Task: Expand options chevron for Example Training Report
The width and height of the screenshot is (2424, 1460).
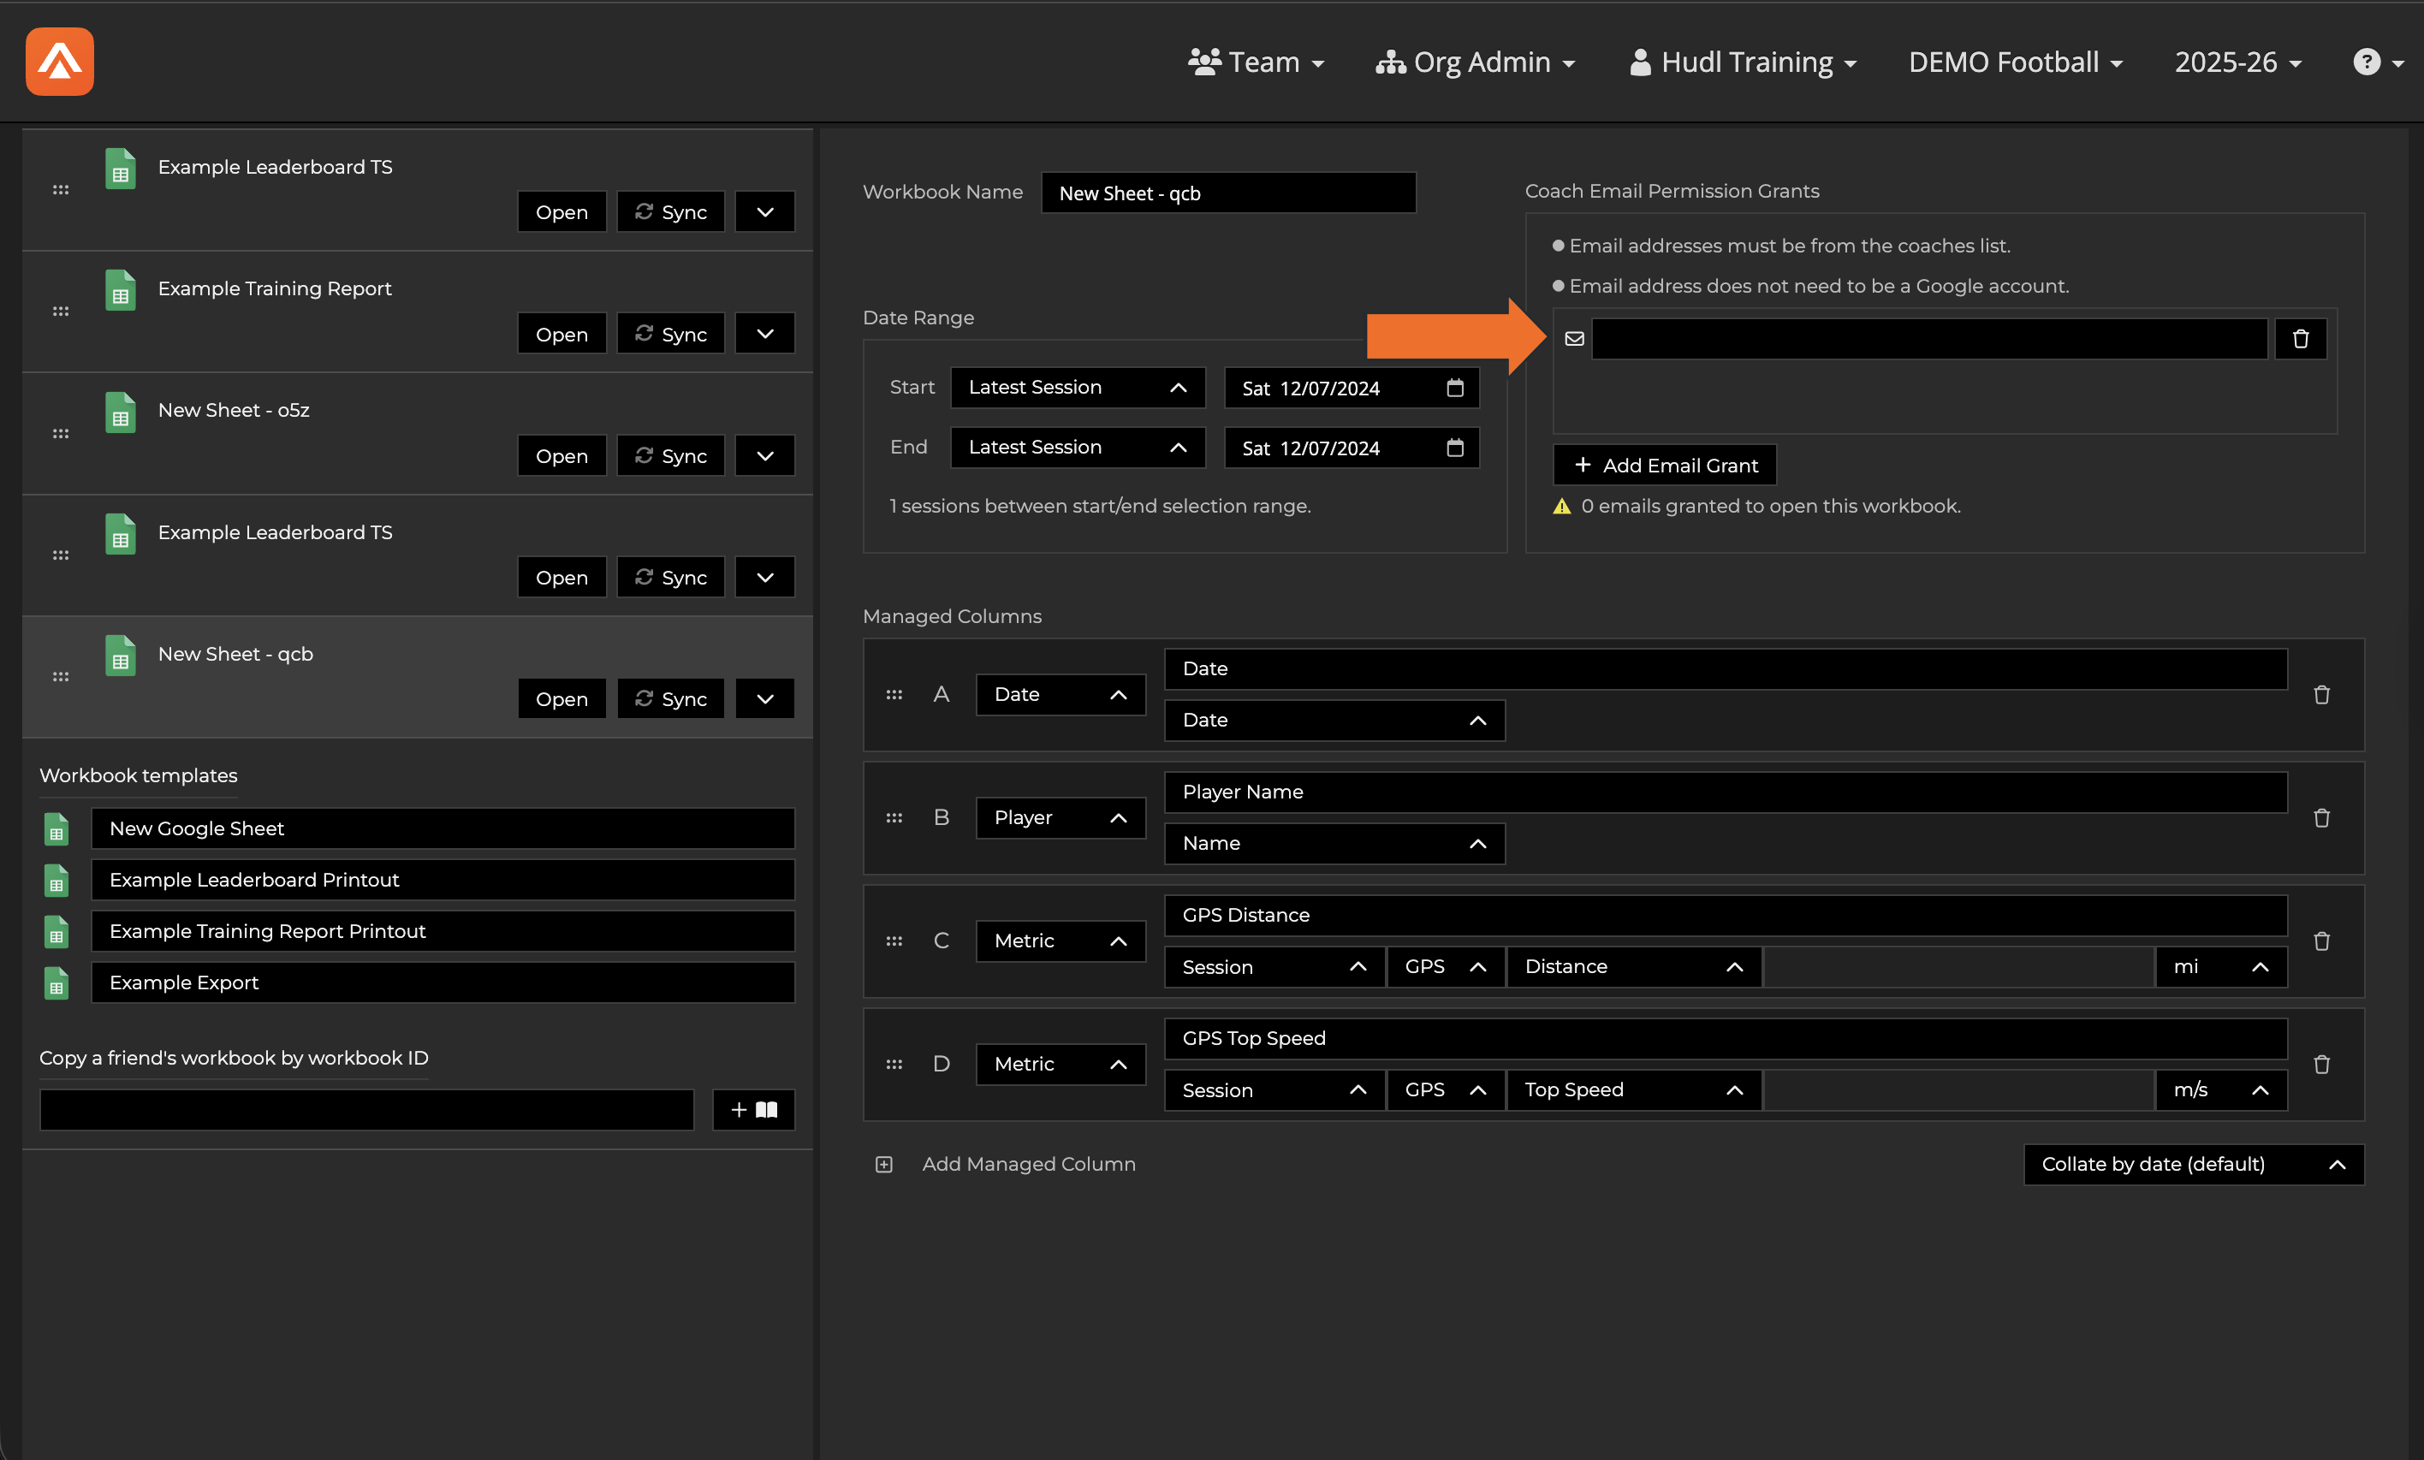Action: tap(764, 334)
